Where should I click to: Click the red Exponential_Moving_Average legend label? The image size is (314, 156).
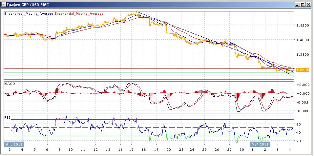[x=79, y=14]
